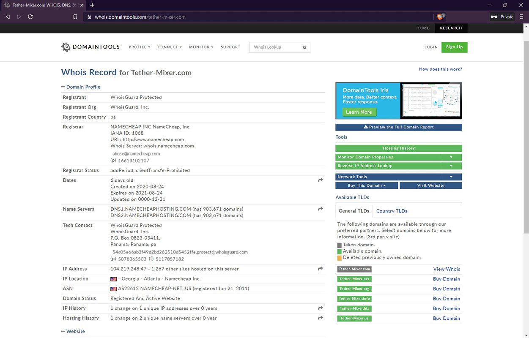Select RESEARCH in top bar

(451, 28)
